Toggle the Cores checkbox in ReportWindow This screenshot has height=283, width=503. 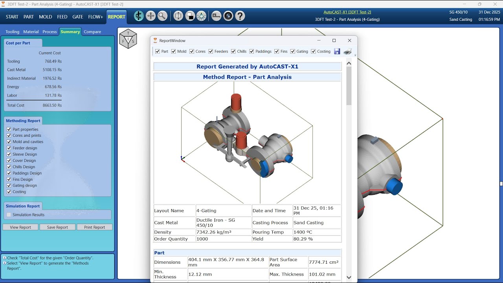pos(192,51)
